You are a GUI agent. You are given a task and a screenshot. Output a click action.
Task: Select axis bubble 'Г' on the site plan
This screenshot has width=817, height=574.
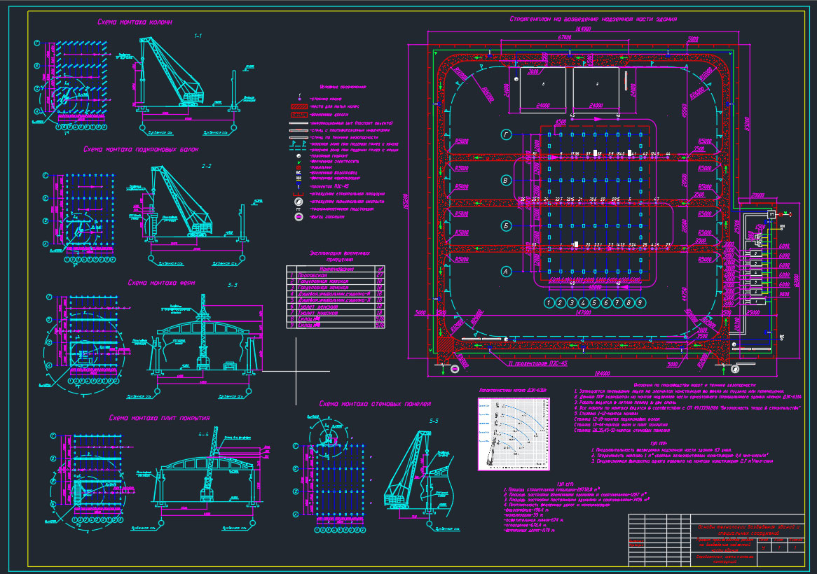tap(507, 135)
